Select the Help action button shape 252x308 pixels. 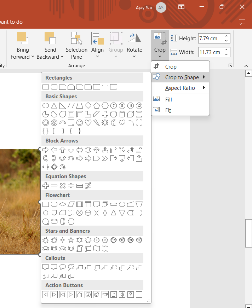click(x=131, y=294)
